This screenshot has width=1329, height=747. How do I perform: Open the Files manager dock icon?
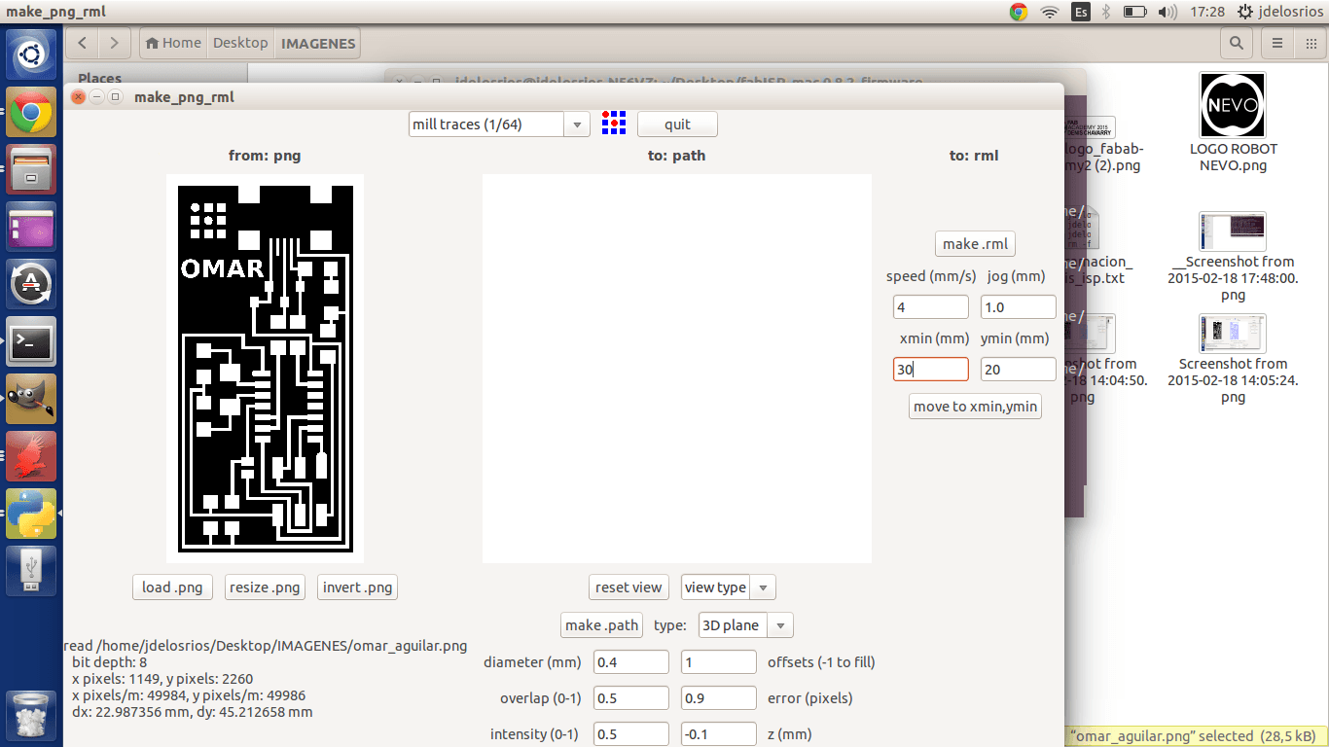[31, 169]
